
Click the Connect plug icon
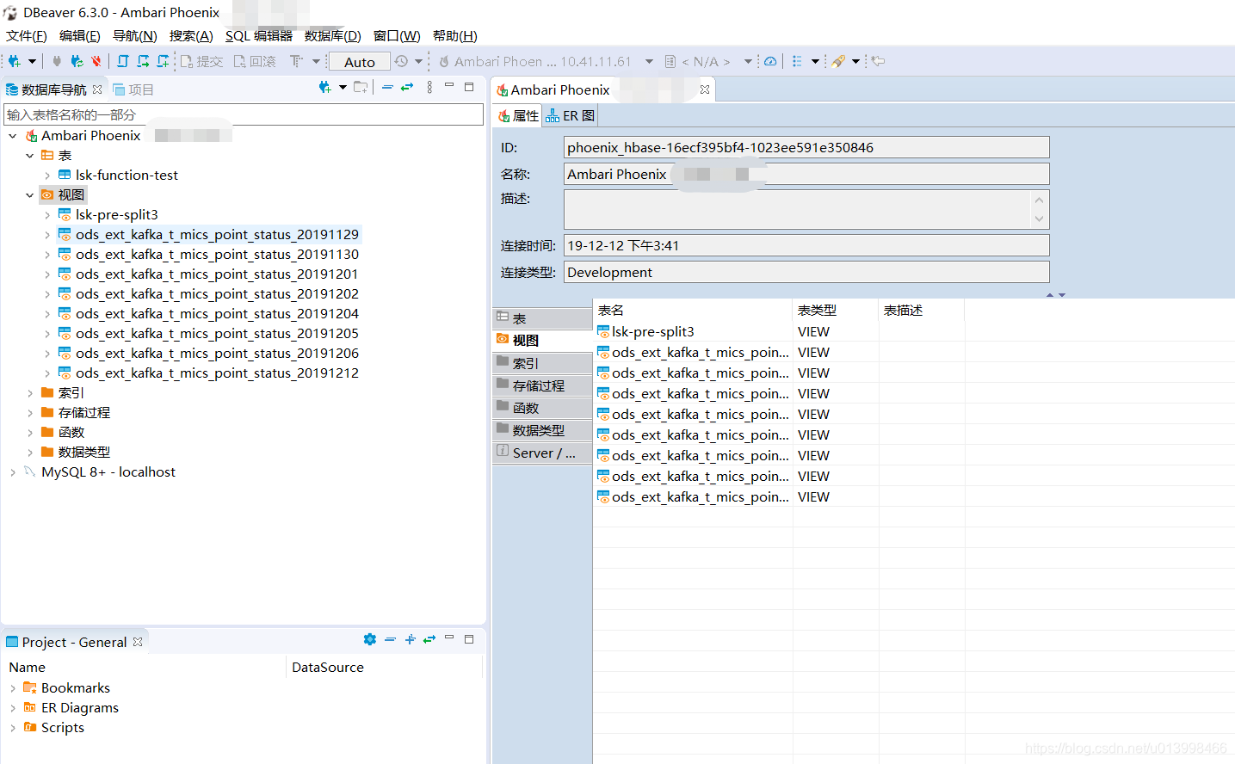pos(57,61)
